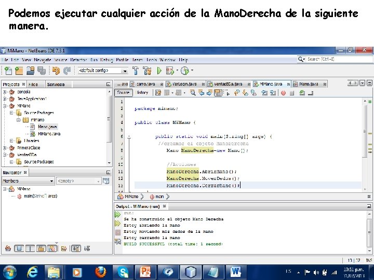Minimize the Navigator panel
Viewport: 374px width, 280px height.
tap(108, 172)
